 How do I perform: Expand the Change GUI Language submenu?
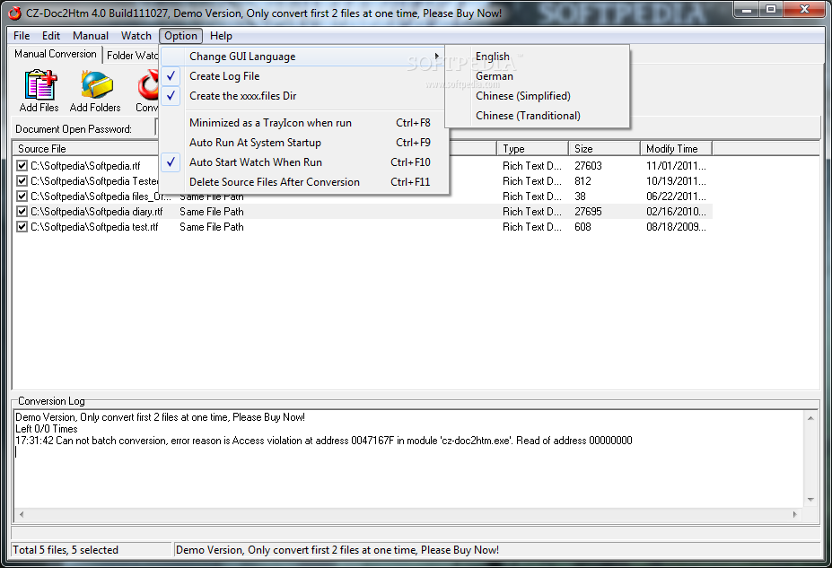[304, 57]
